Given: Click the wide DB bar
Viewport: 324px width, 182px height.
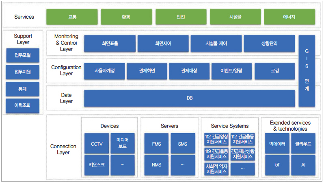Looking at the screenshot, I should pos(190,98).
